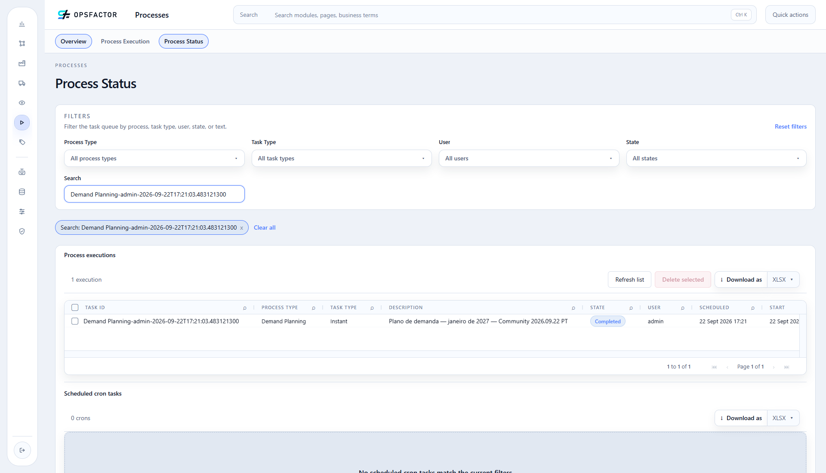Remove the Search filter chip with x
The image size is (826, 473).
242,228
